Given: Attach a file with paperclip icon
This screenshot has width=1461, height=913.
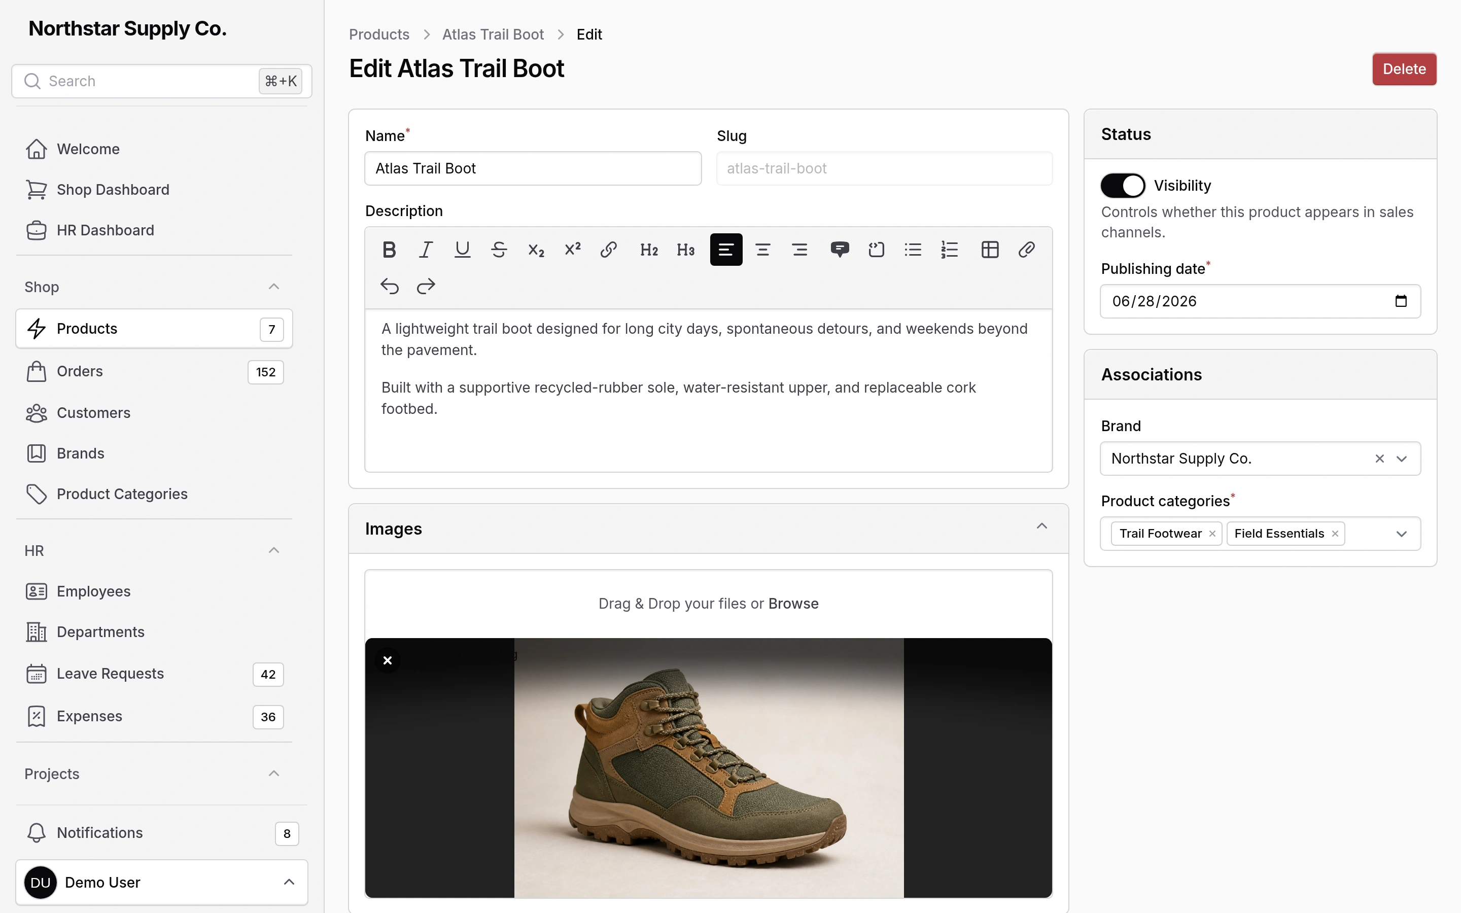Looking at the screenshot, I should [1026, 250].
